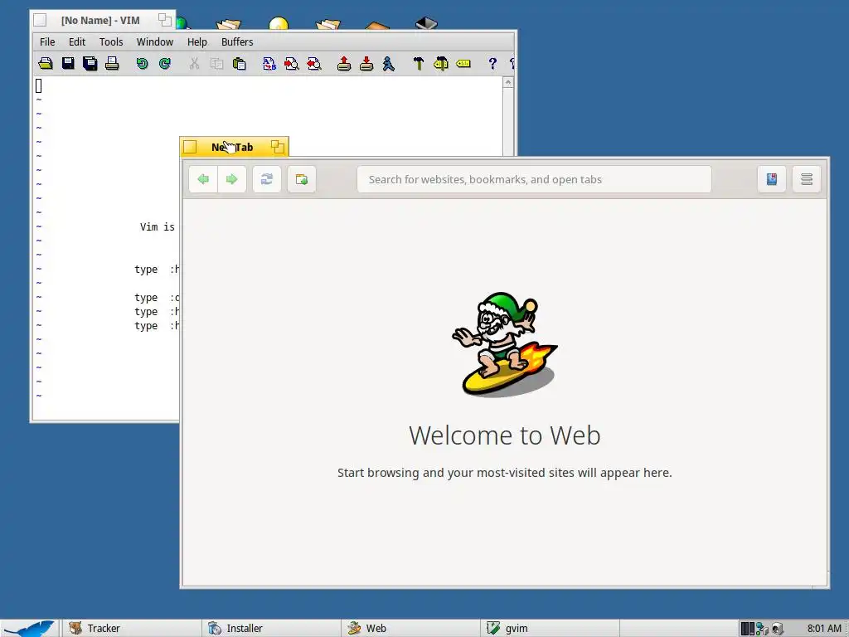Screen dimensions: 849x637
Task: Click the Jump to Tag icon in Vim
Action: point(463,64)
